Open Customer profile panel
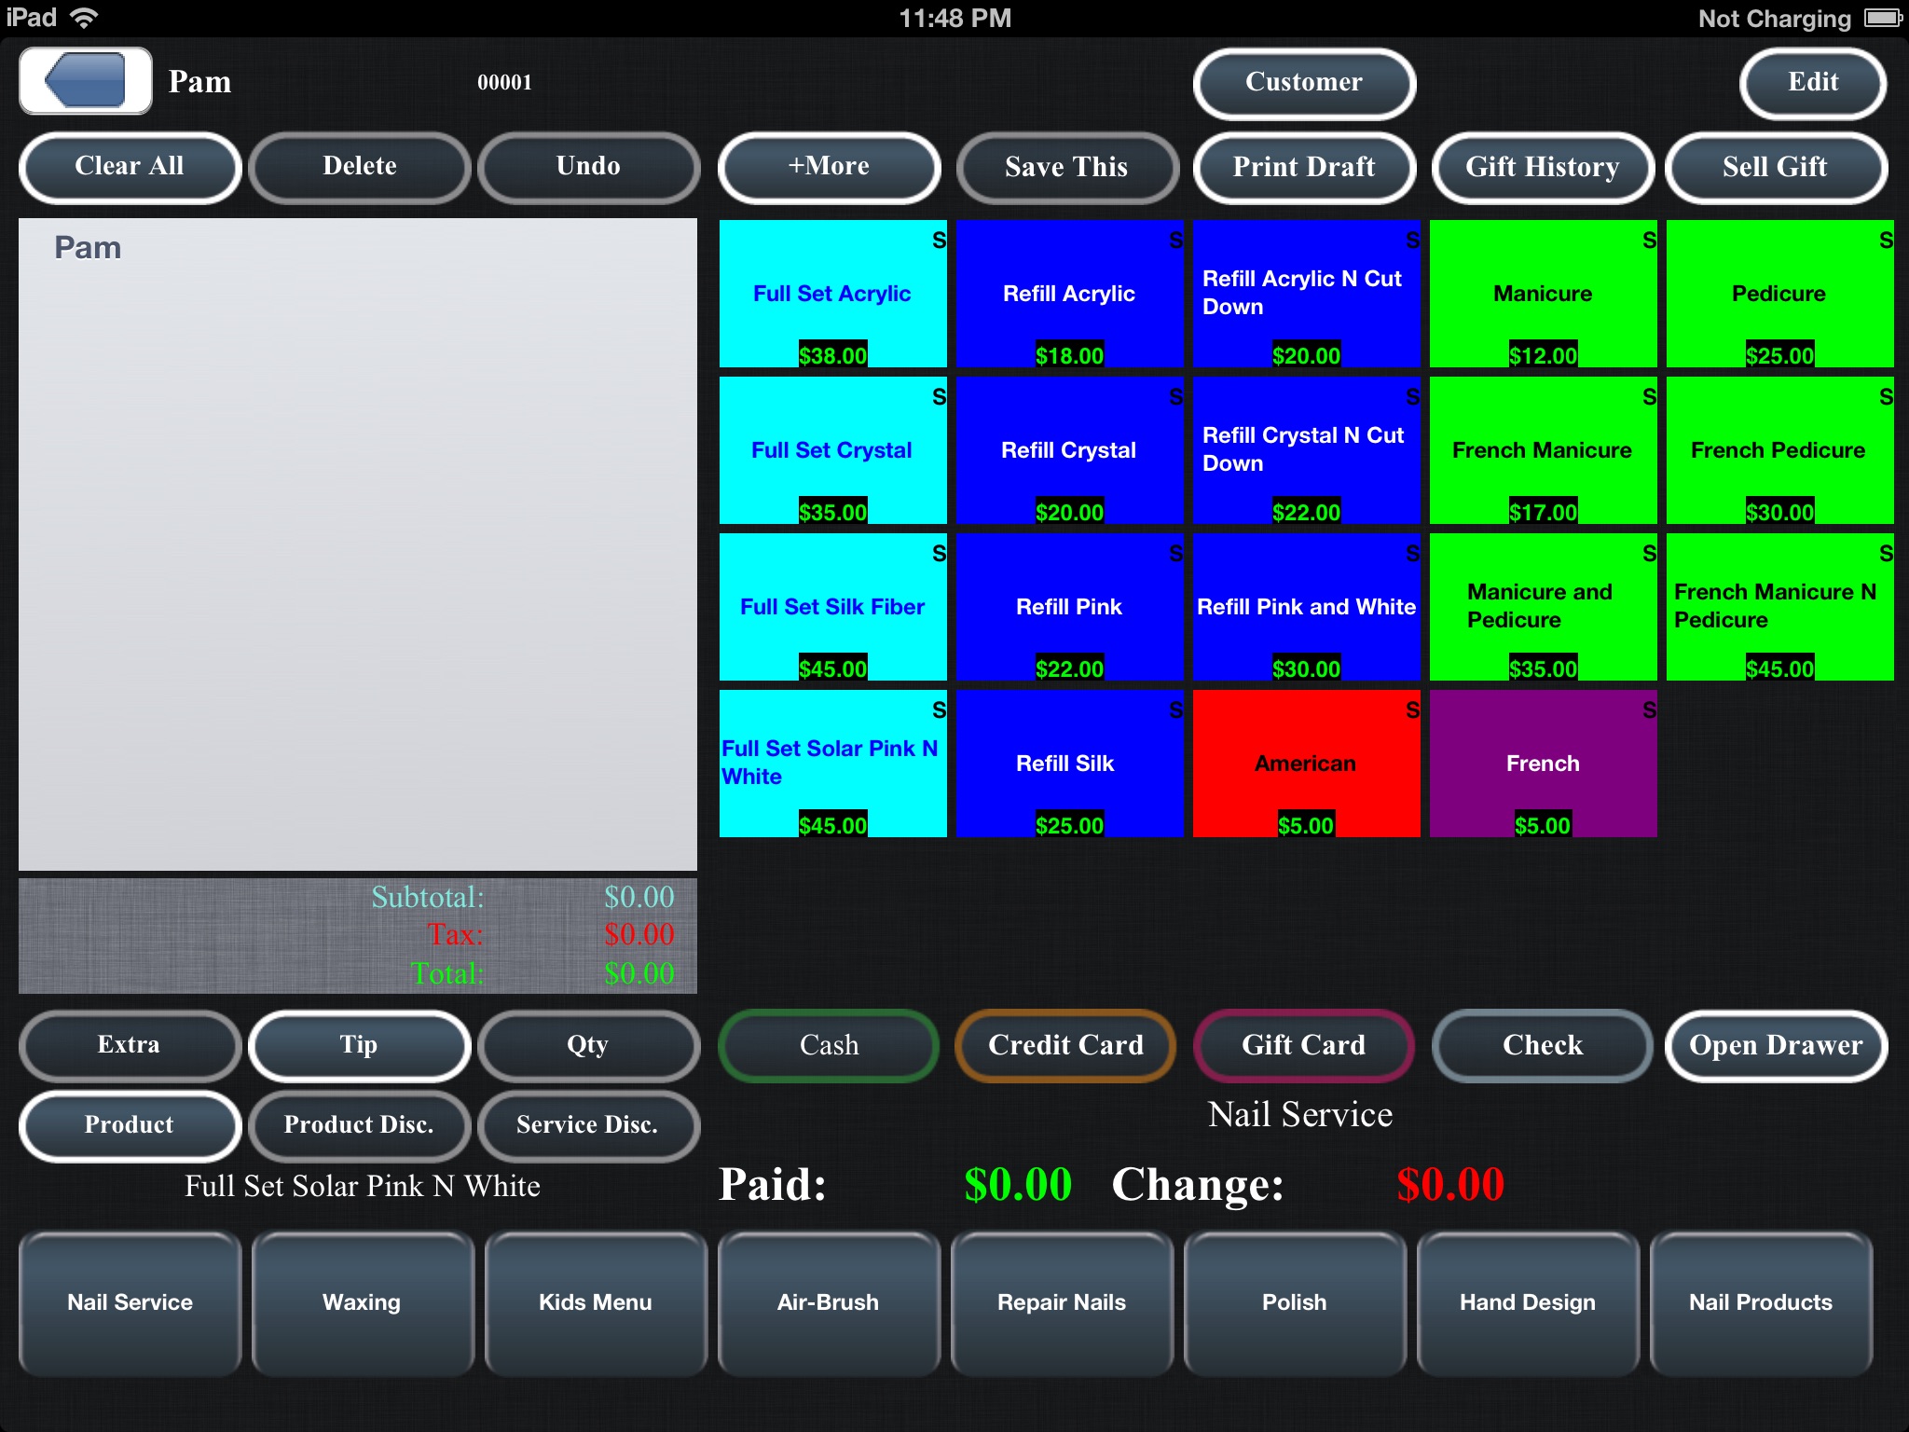The image size is (1909, 1432). [1303, 83]
